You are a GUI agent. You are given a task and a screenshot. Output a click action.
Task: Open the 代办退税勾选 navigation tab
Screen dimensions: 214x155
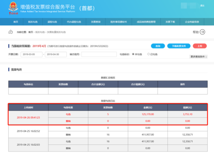(74, 22)
